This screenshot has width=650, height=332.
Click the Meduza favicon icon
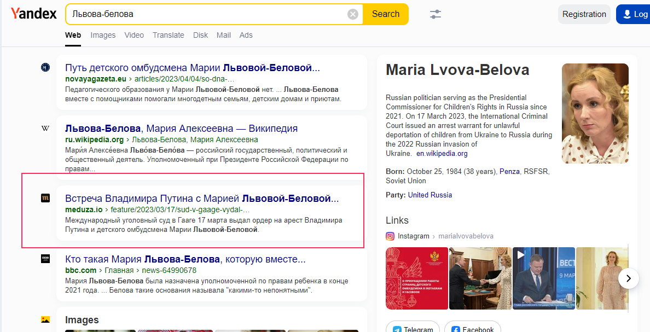point(45,198)
